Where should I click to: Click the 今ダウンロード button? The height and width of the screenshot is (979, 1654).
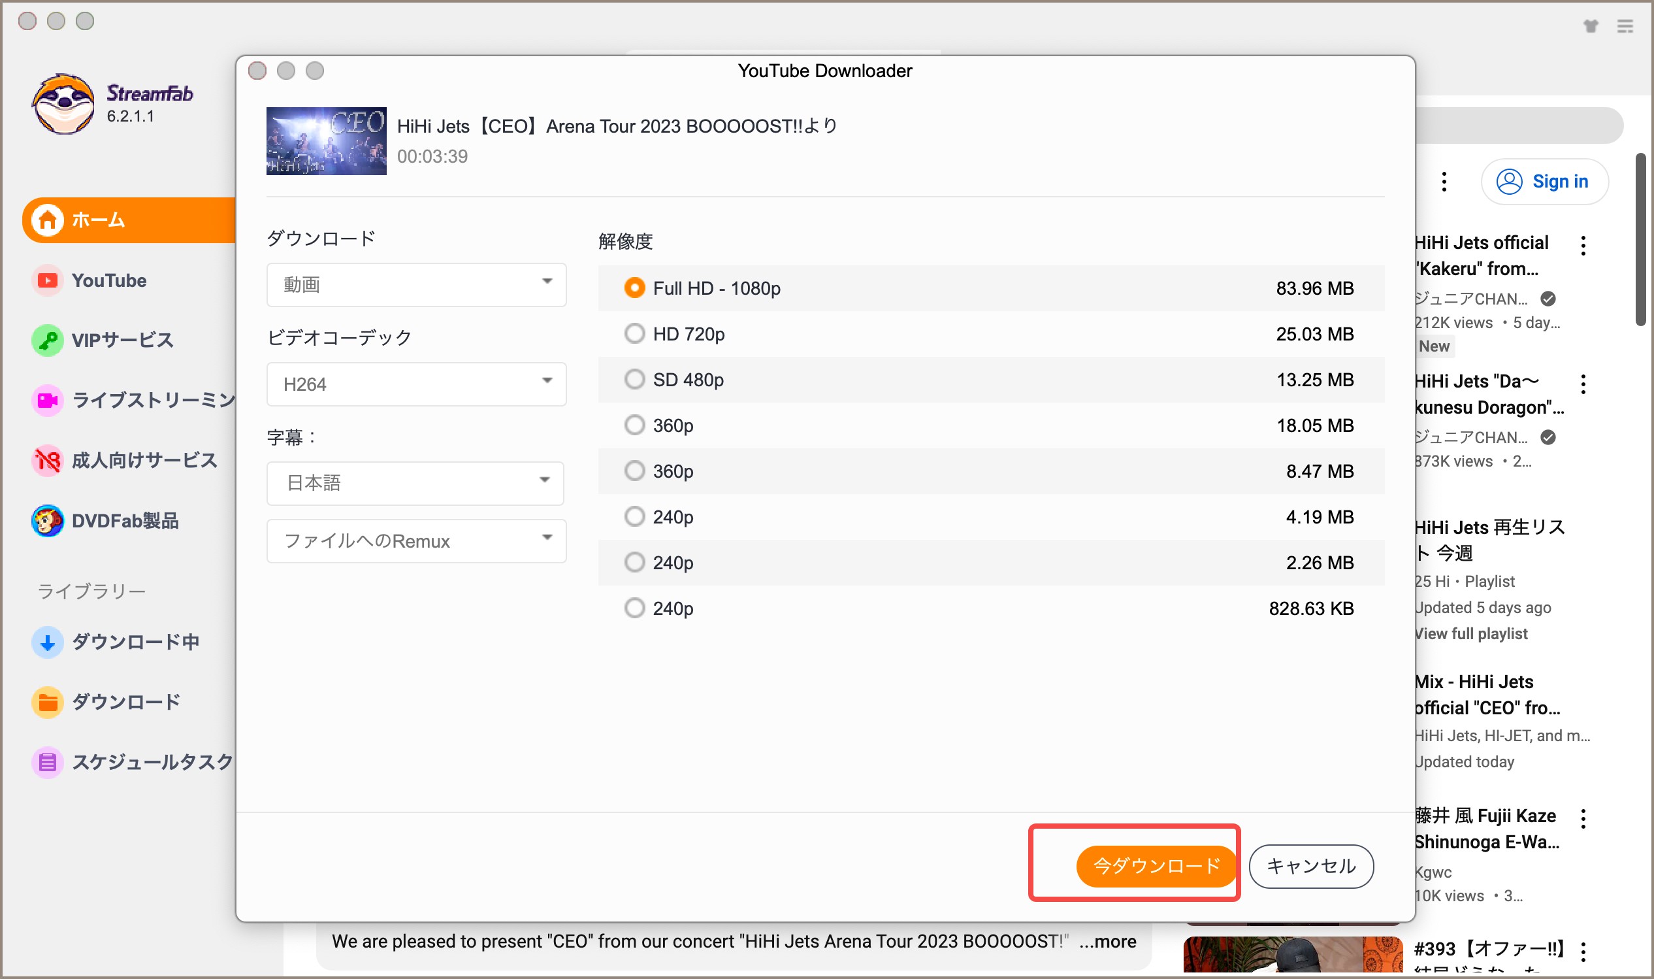point(1156,866)
